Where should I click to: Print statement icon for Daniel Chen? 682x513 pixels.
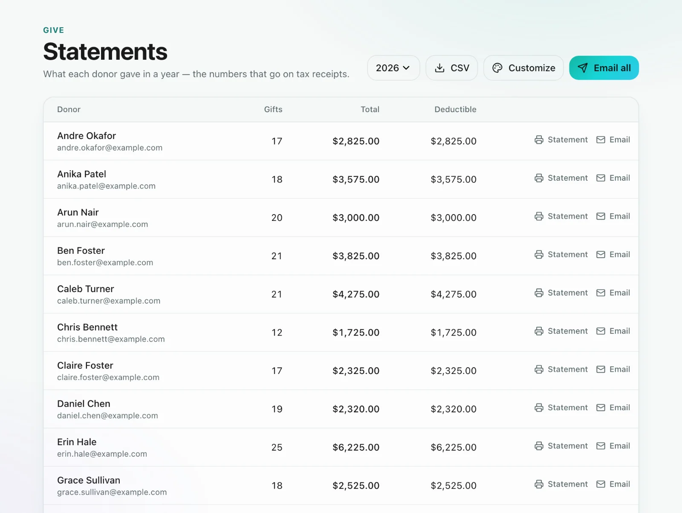pos(539,408)
